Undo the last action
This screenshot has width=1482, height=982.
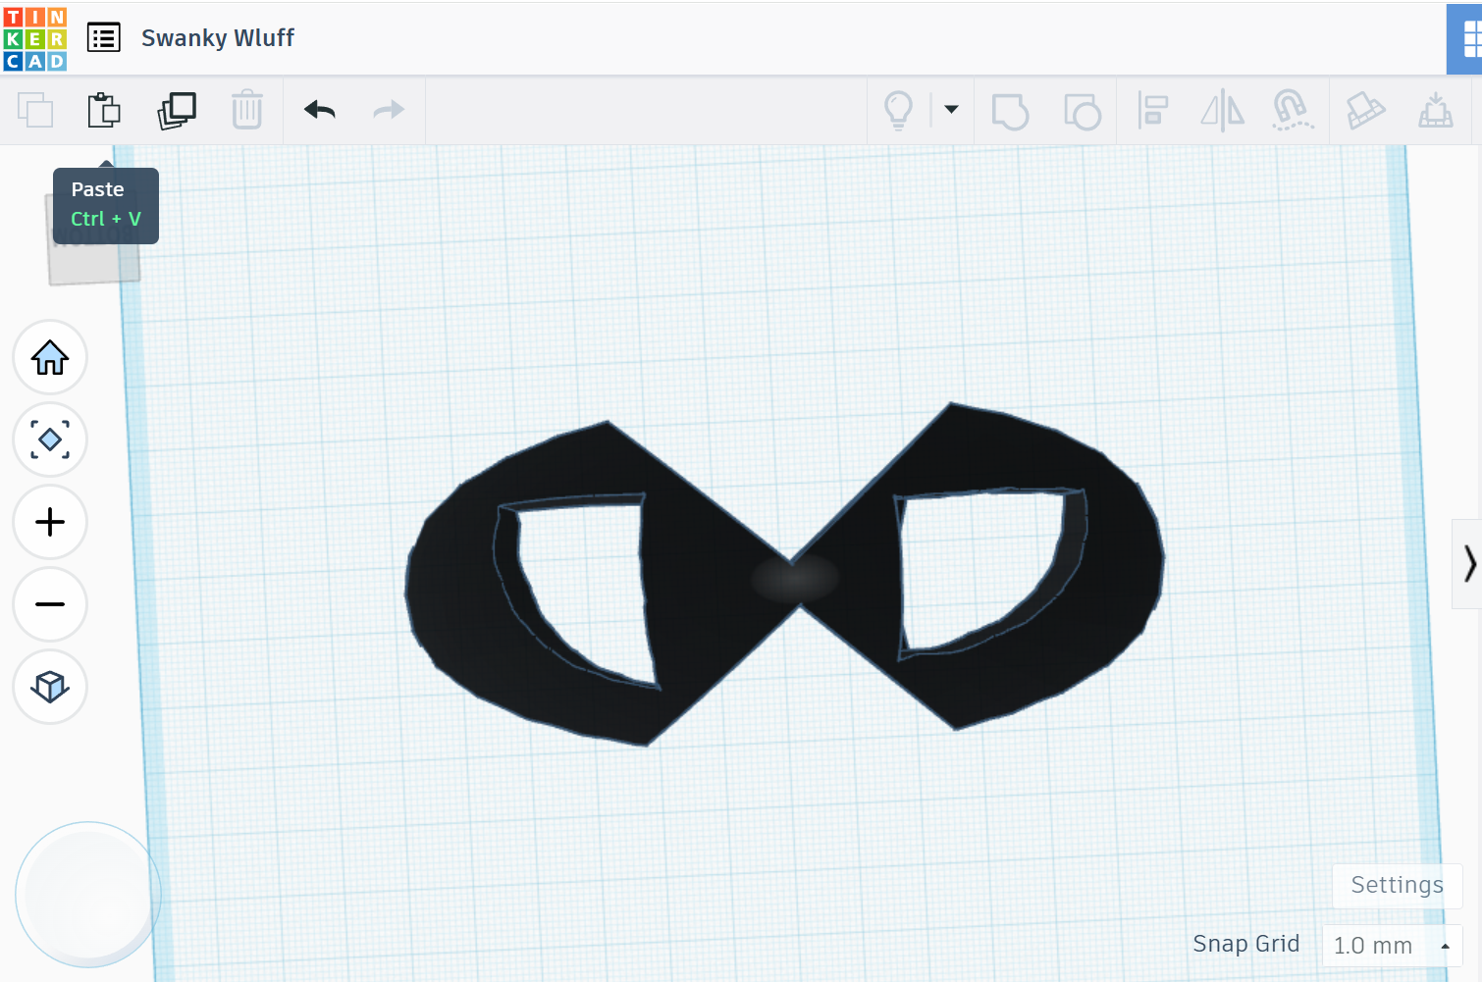tap(320, 110)
